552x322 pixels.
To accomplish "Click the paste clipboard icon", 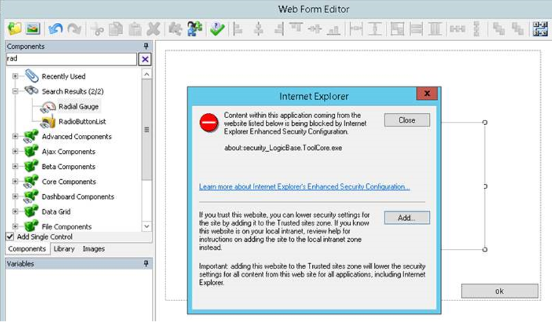I will coord(135,29).
